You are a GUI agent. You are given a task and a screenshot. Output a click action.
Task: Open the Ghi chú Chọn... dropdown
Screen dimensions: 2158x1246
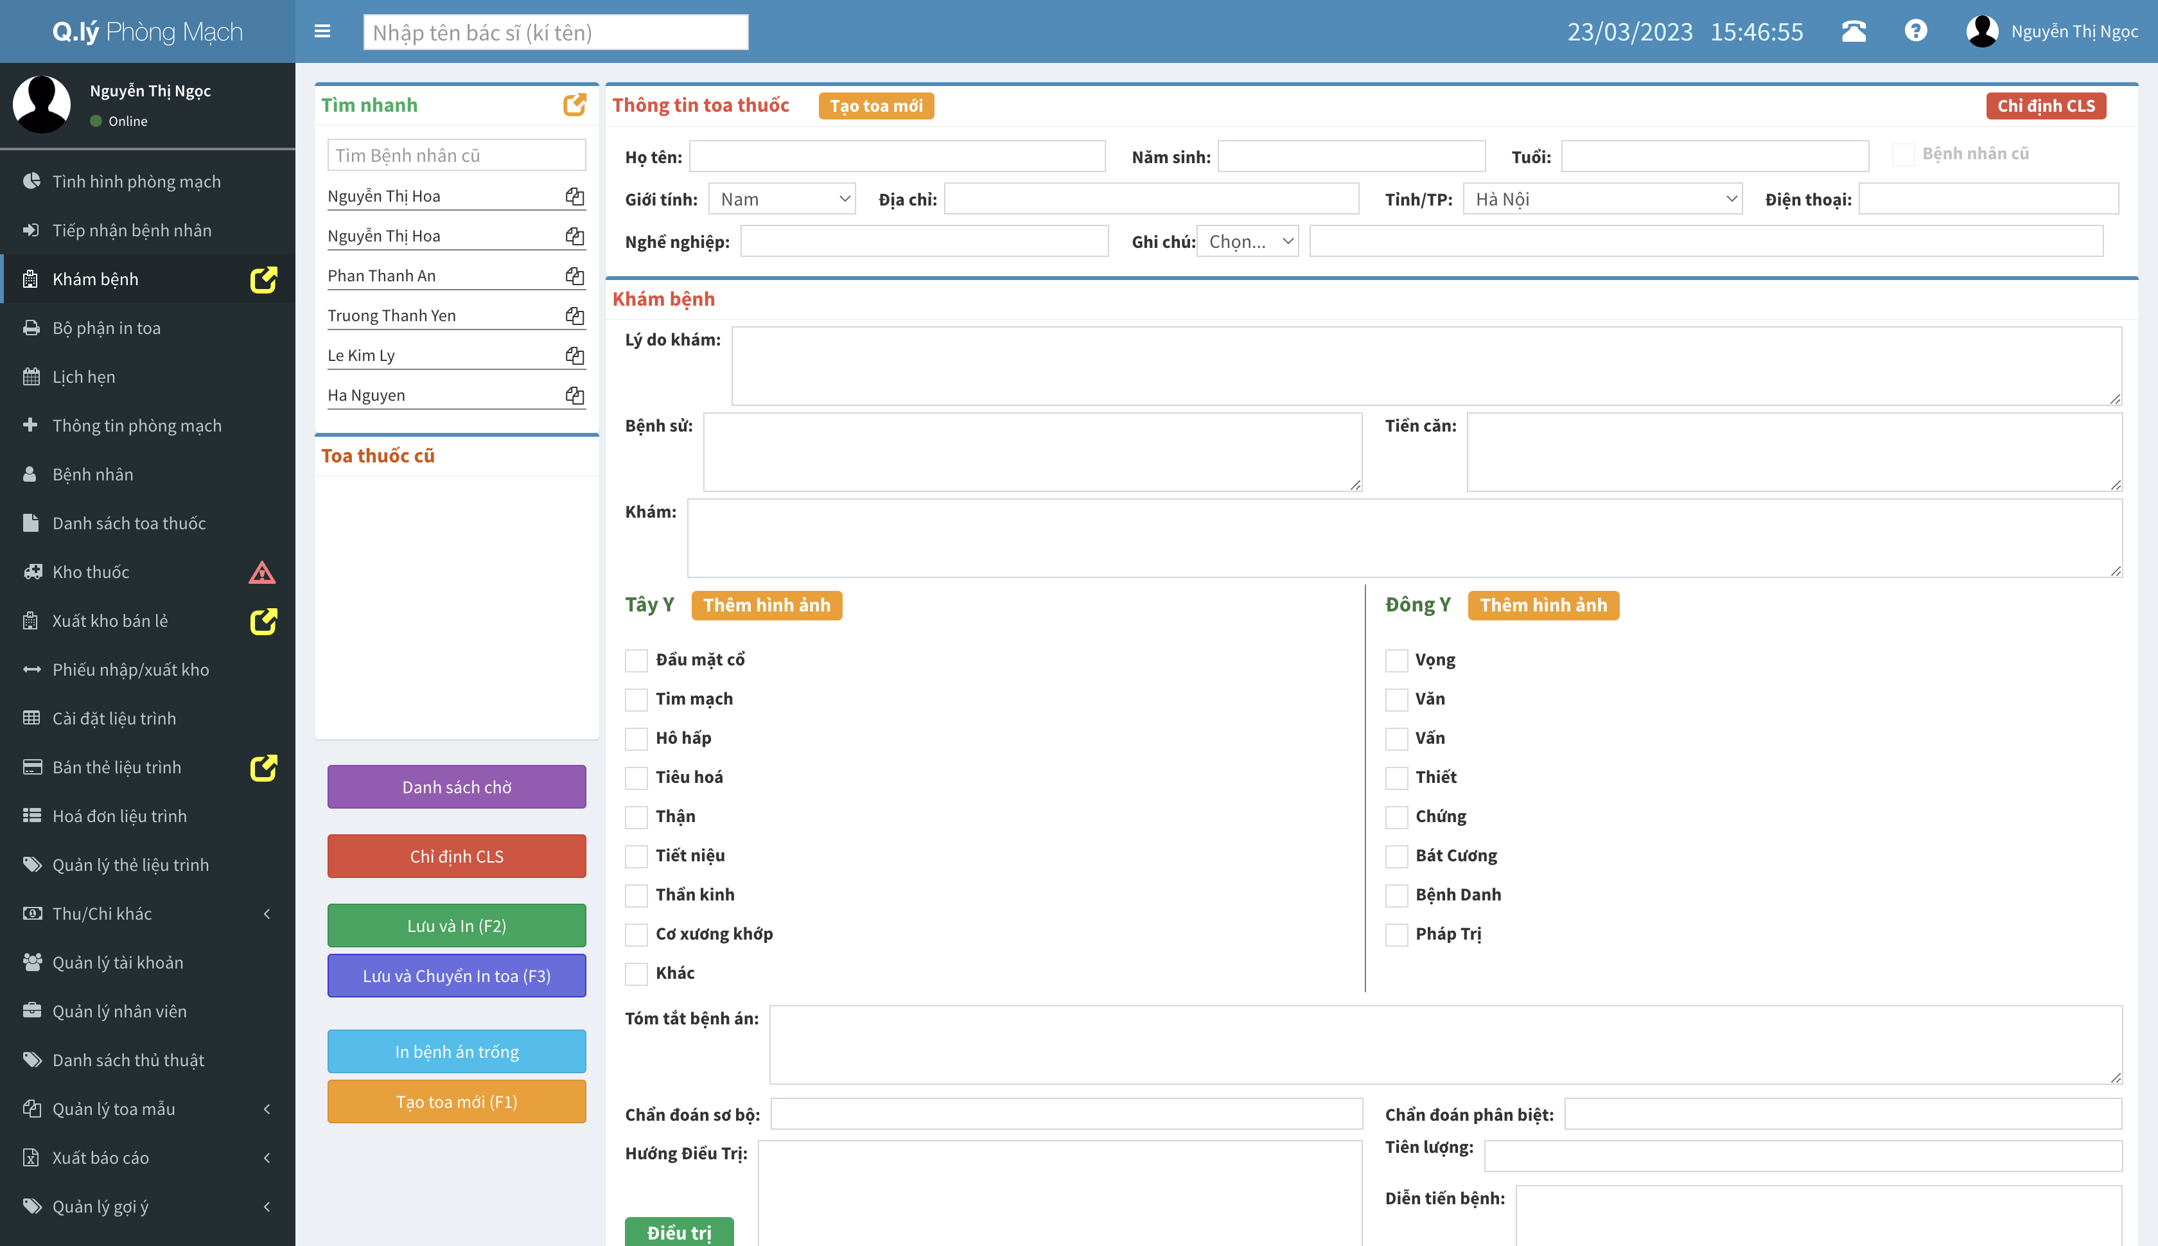click(1247, 241)
